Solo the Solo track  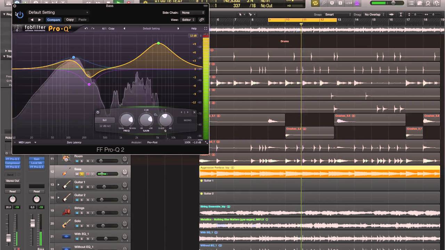click(82, 226)
